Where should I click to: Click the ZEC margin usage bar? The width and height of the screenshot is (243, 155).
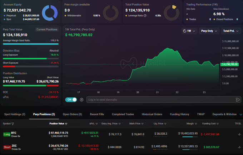[190, 150]
